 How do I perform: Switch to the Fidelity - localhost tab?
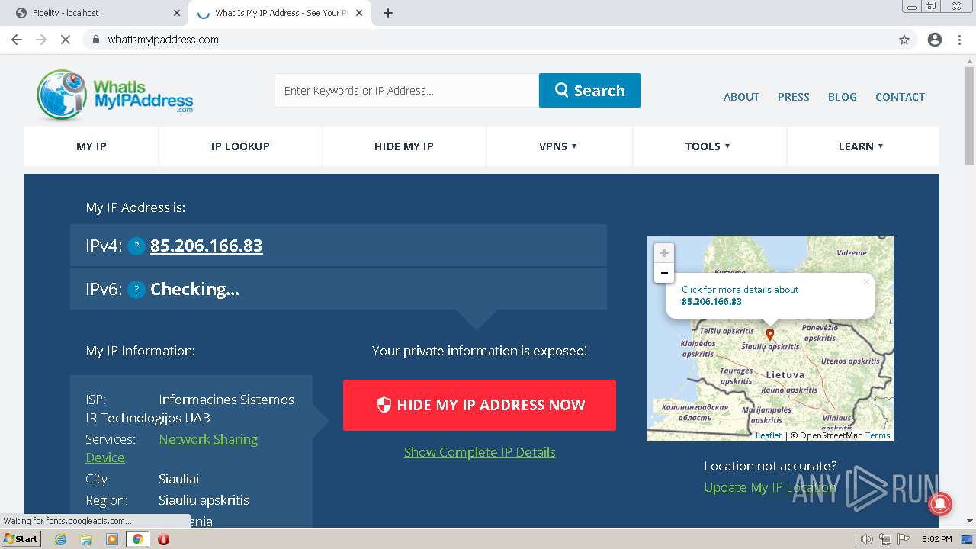94,13
